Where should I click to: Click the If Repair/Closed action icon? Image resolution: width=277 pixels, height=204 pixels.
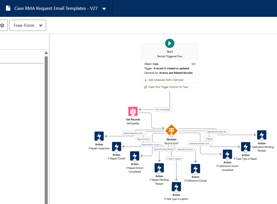coord(116,146)
